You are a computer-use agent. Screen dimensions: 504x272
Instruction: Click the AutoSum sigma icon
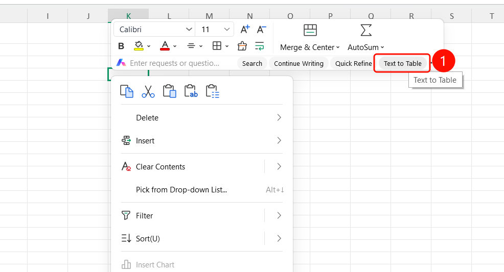click(x=366, y=30)
